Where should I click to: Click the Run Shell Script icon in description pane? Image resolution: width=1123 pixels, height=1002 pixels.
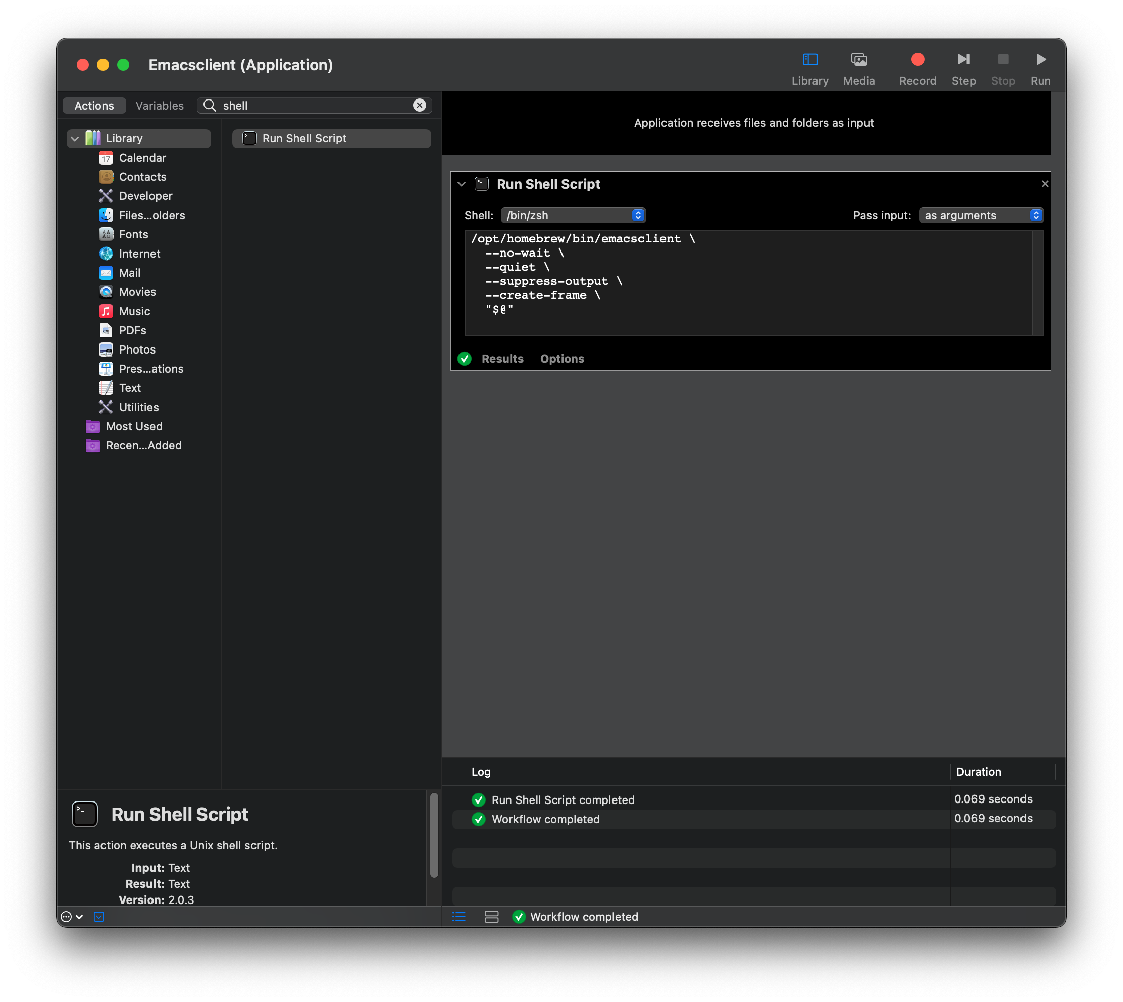(x=85, y=814)
